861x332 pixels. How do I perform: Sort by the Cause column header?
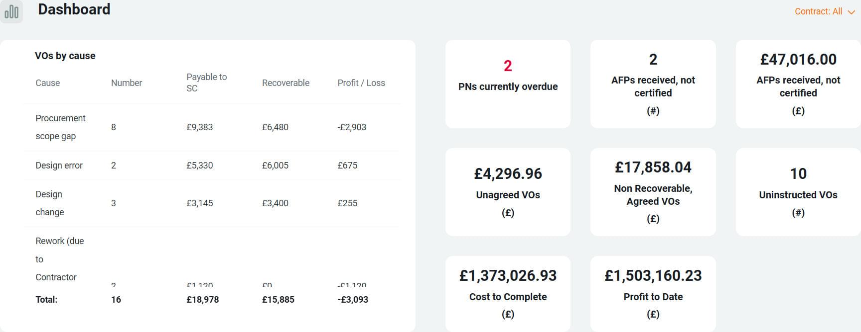point(48,83)
